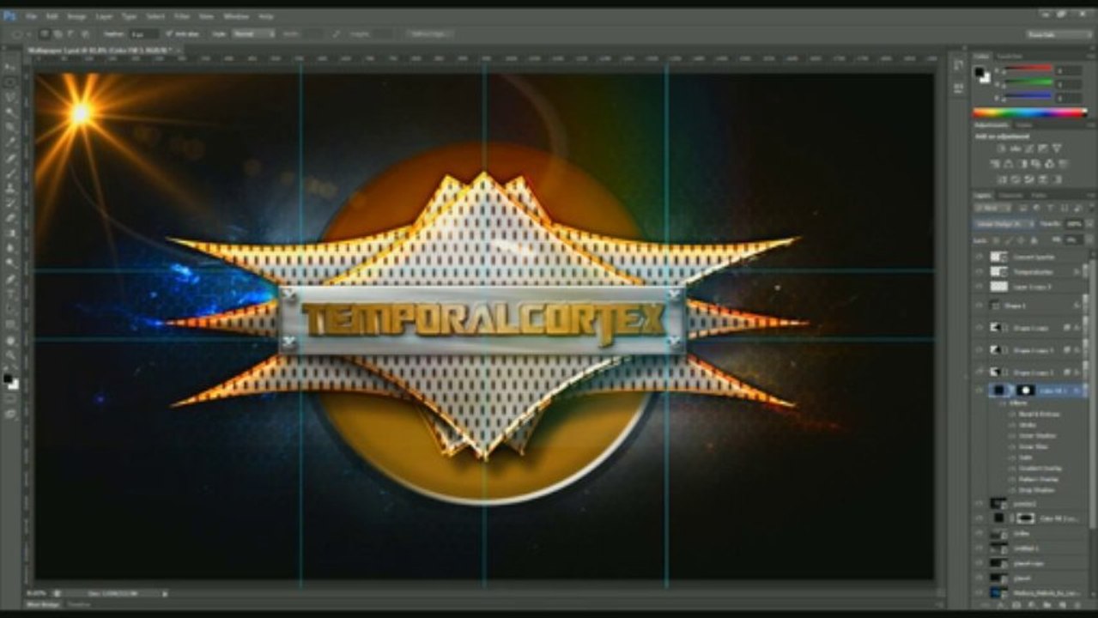Viewport: 1098px width, 618px height.
Task: Click the Color Fill 1 mask thumbnail
Action: (x=1026, y=390)
